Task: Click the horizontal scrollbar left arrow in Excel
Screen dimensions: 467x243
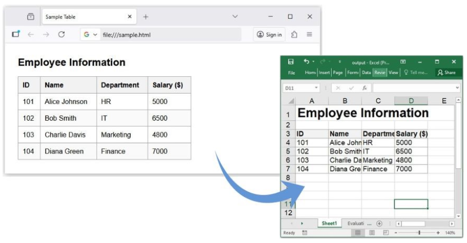Action: 399,224
